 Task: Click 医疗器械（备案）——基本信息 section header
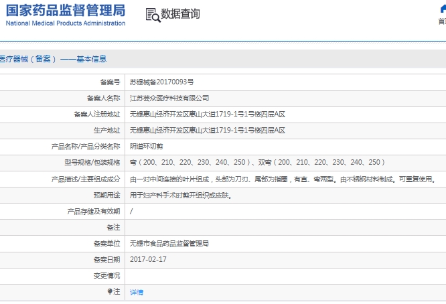tap(53, 59)
